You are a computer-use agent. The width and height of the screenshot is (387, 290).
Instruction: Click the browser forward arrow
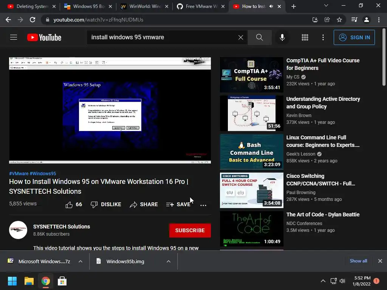point(20,20)
